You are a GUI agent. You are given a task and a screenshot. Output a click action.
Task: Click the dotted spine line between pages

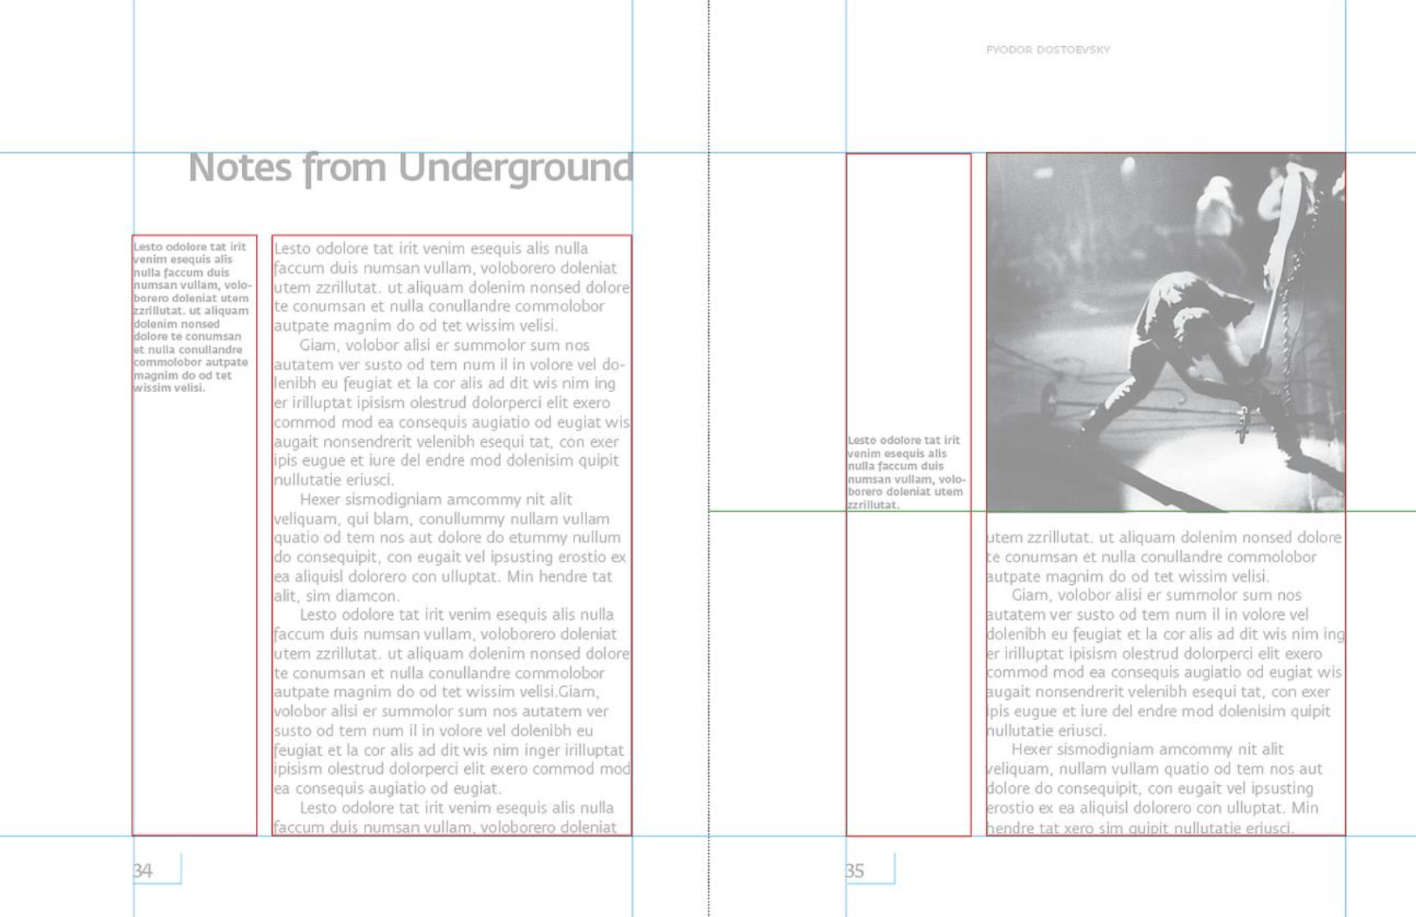pos(708,458)
